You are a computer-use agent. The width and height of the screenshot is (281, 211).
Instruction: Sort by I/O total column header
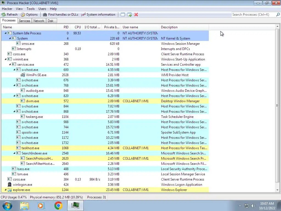(x=92, y=27)
